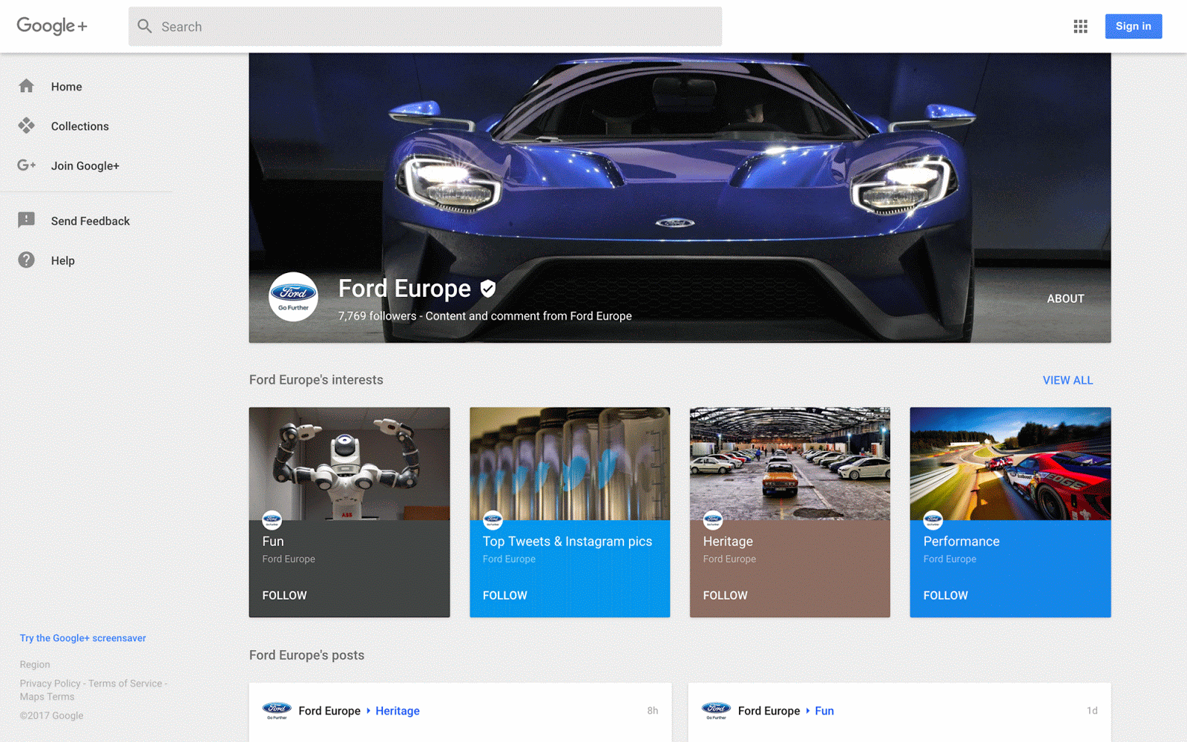
Task: Follow Top Tweets & Instagram pics collection
Action: (x=504, y=595)
